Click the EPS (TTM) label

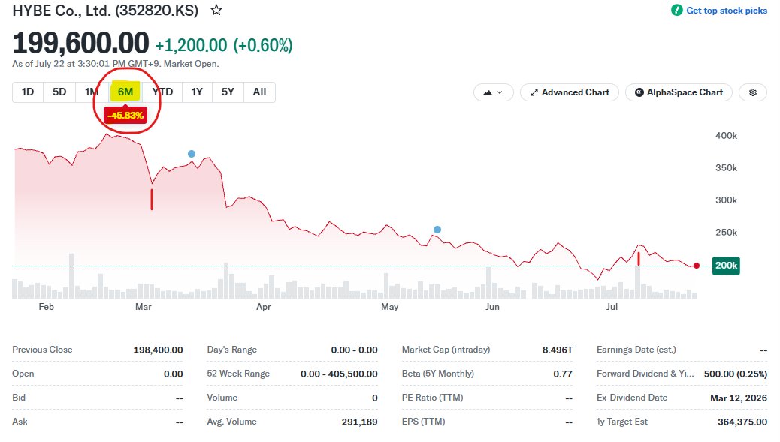[x=423, y=422]
